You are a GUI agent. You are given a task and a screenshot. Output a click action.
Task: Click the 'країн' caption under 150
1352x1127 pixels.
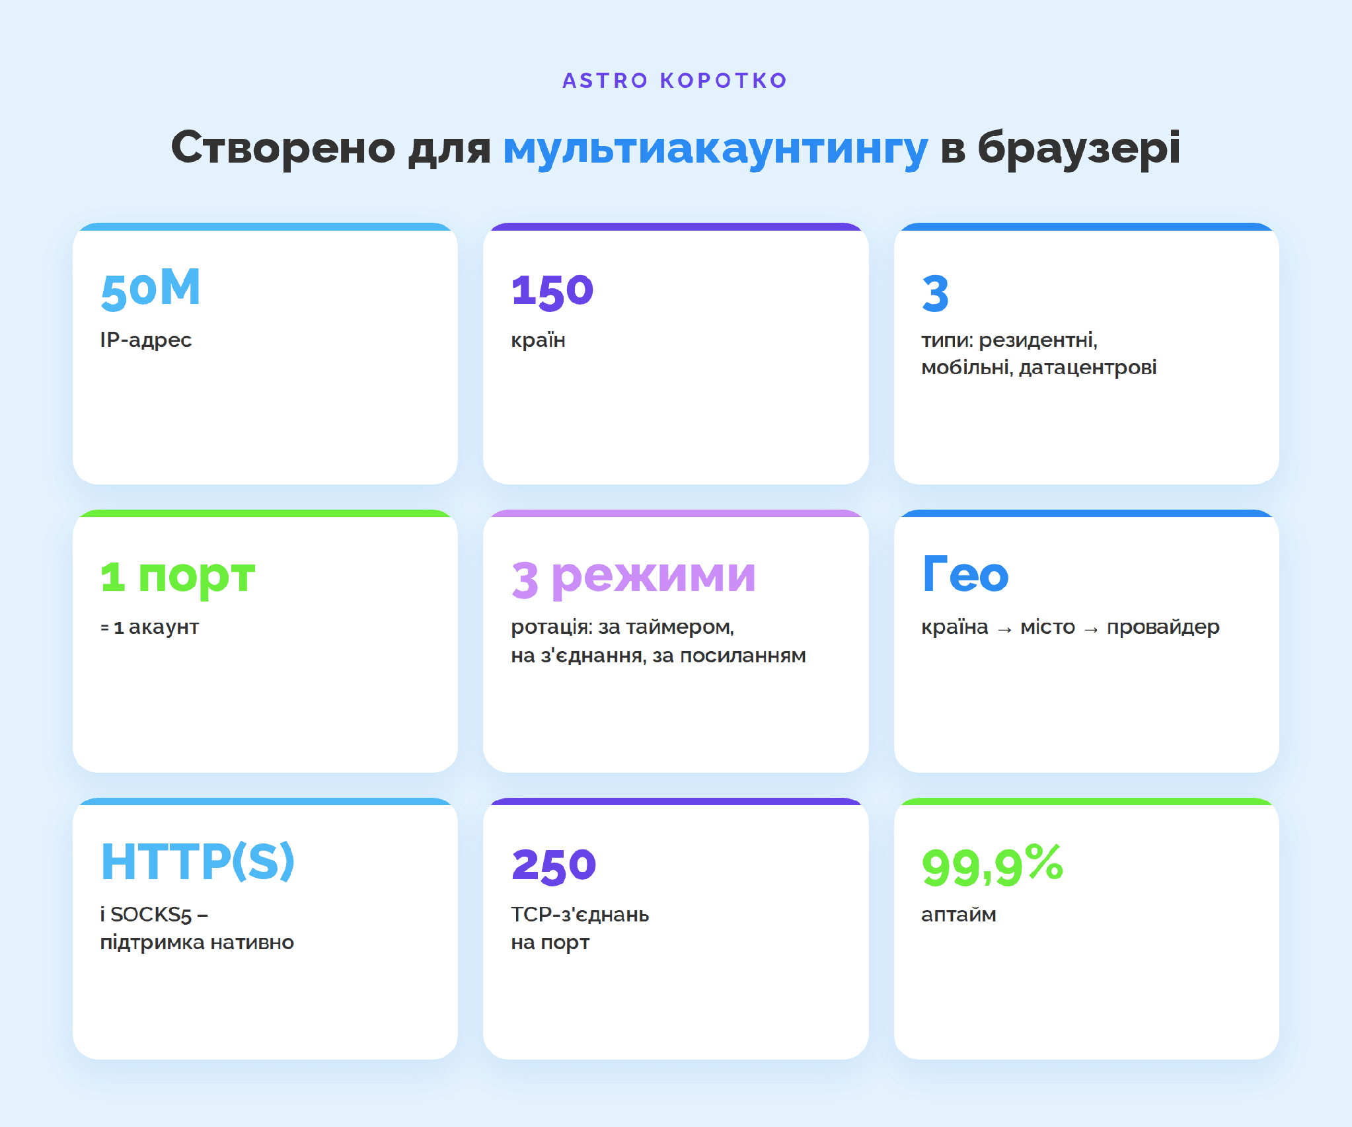538,340
